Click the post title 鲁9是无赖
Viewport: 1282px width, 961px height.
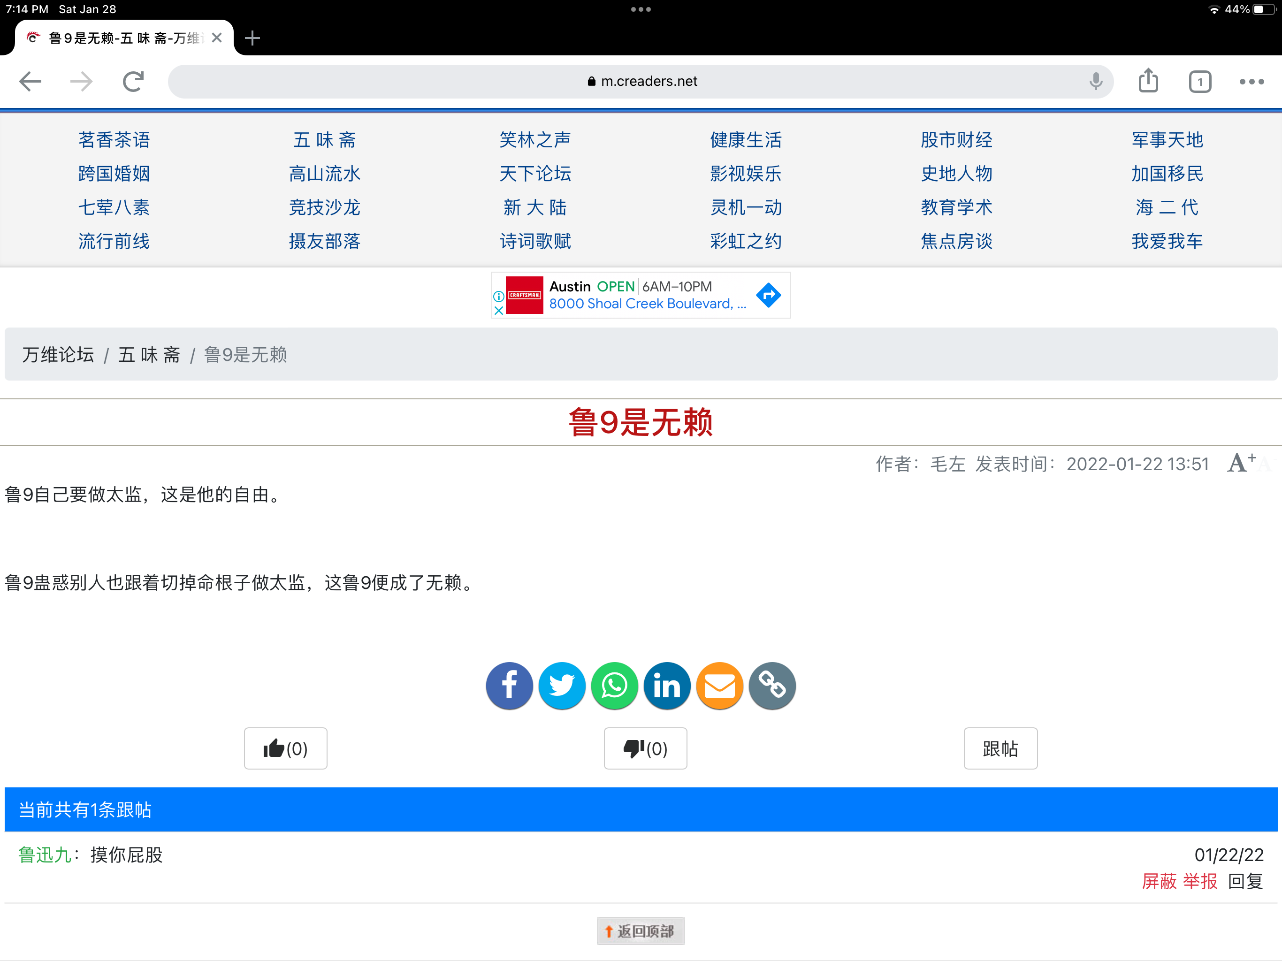coord(641,422)
